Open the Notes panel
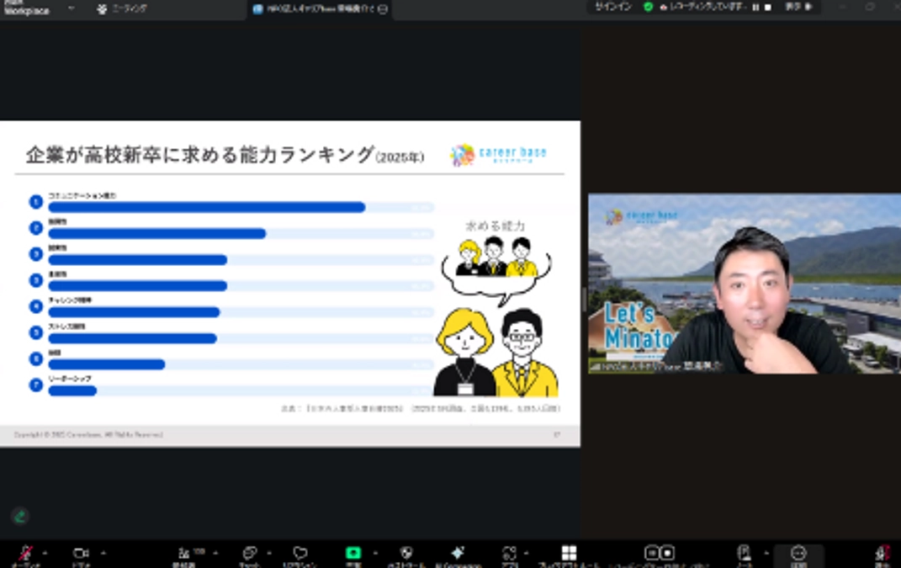The image size is (901, 568). 744,554
